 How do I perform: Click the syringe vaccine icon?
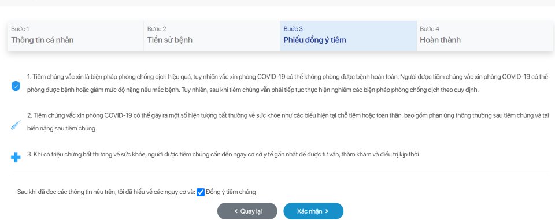pos(16,125)
